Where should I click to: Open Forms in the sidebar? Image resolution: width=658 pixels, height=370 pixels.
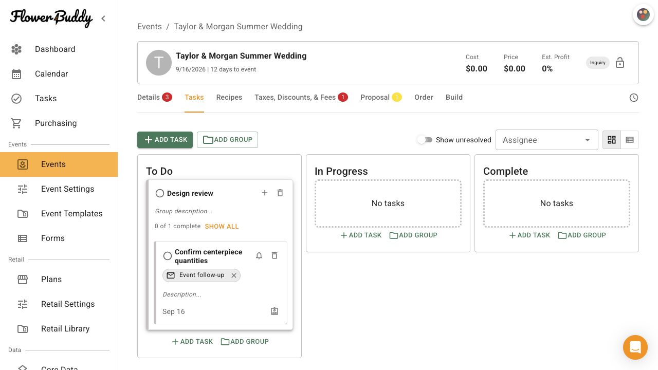[59, 238]
